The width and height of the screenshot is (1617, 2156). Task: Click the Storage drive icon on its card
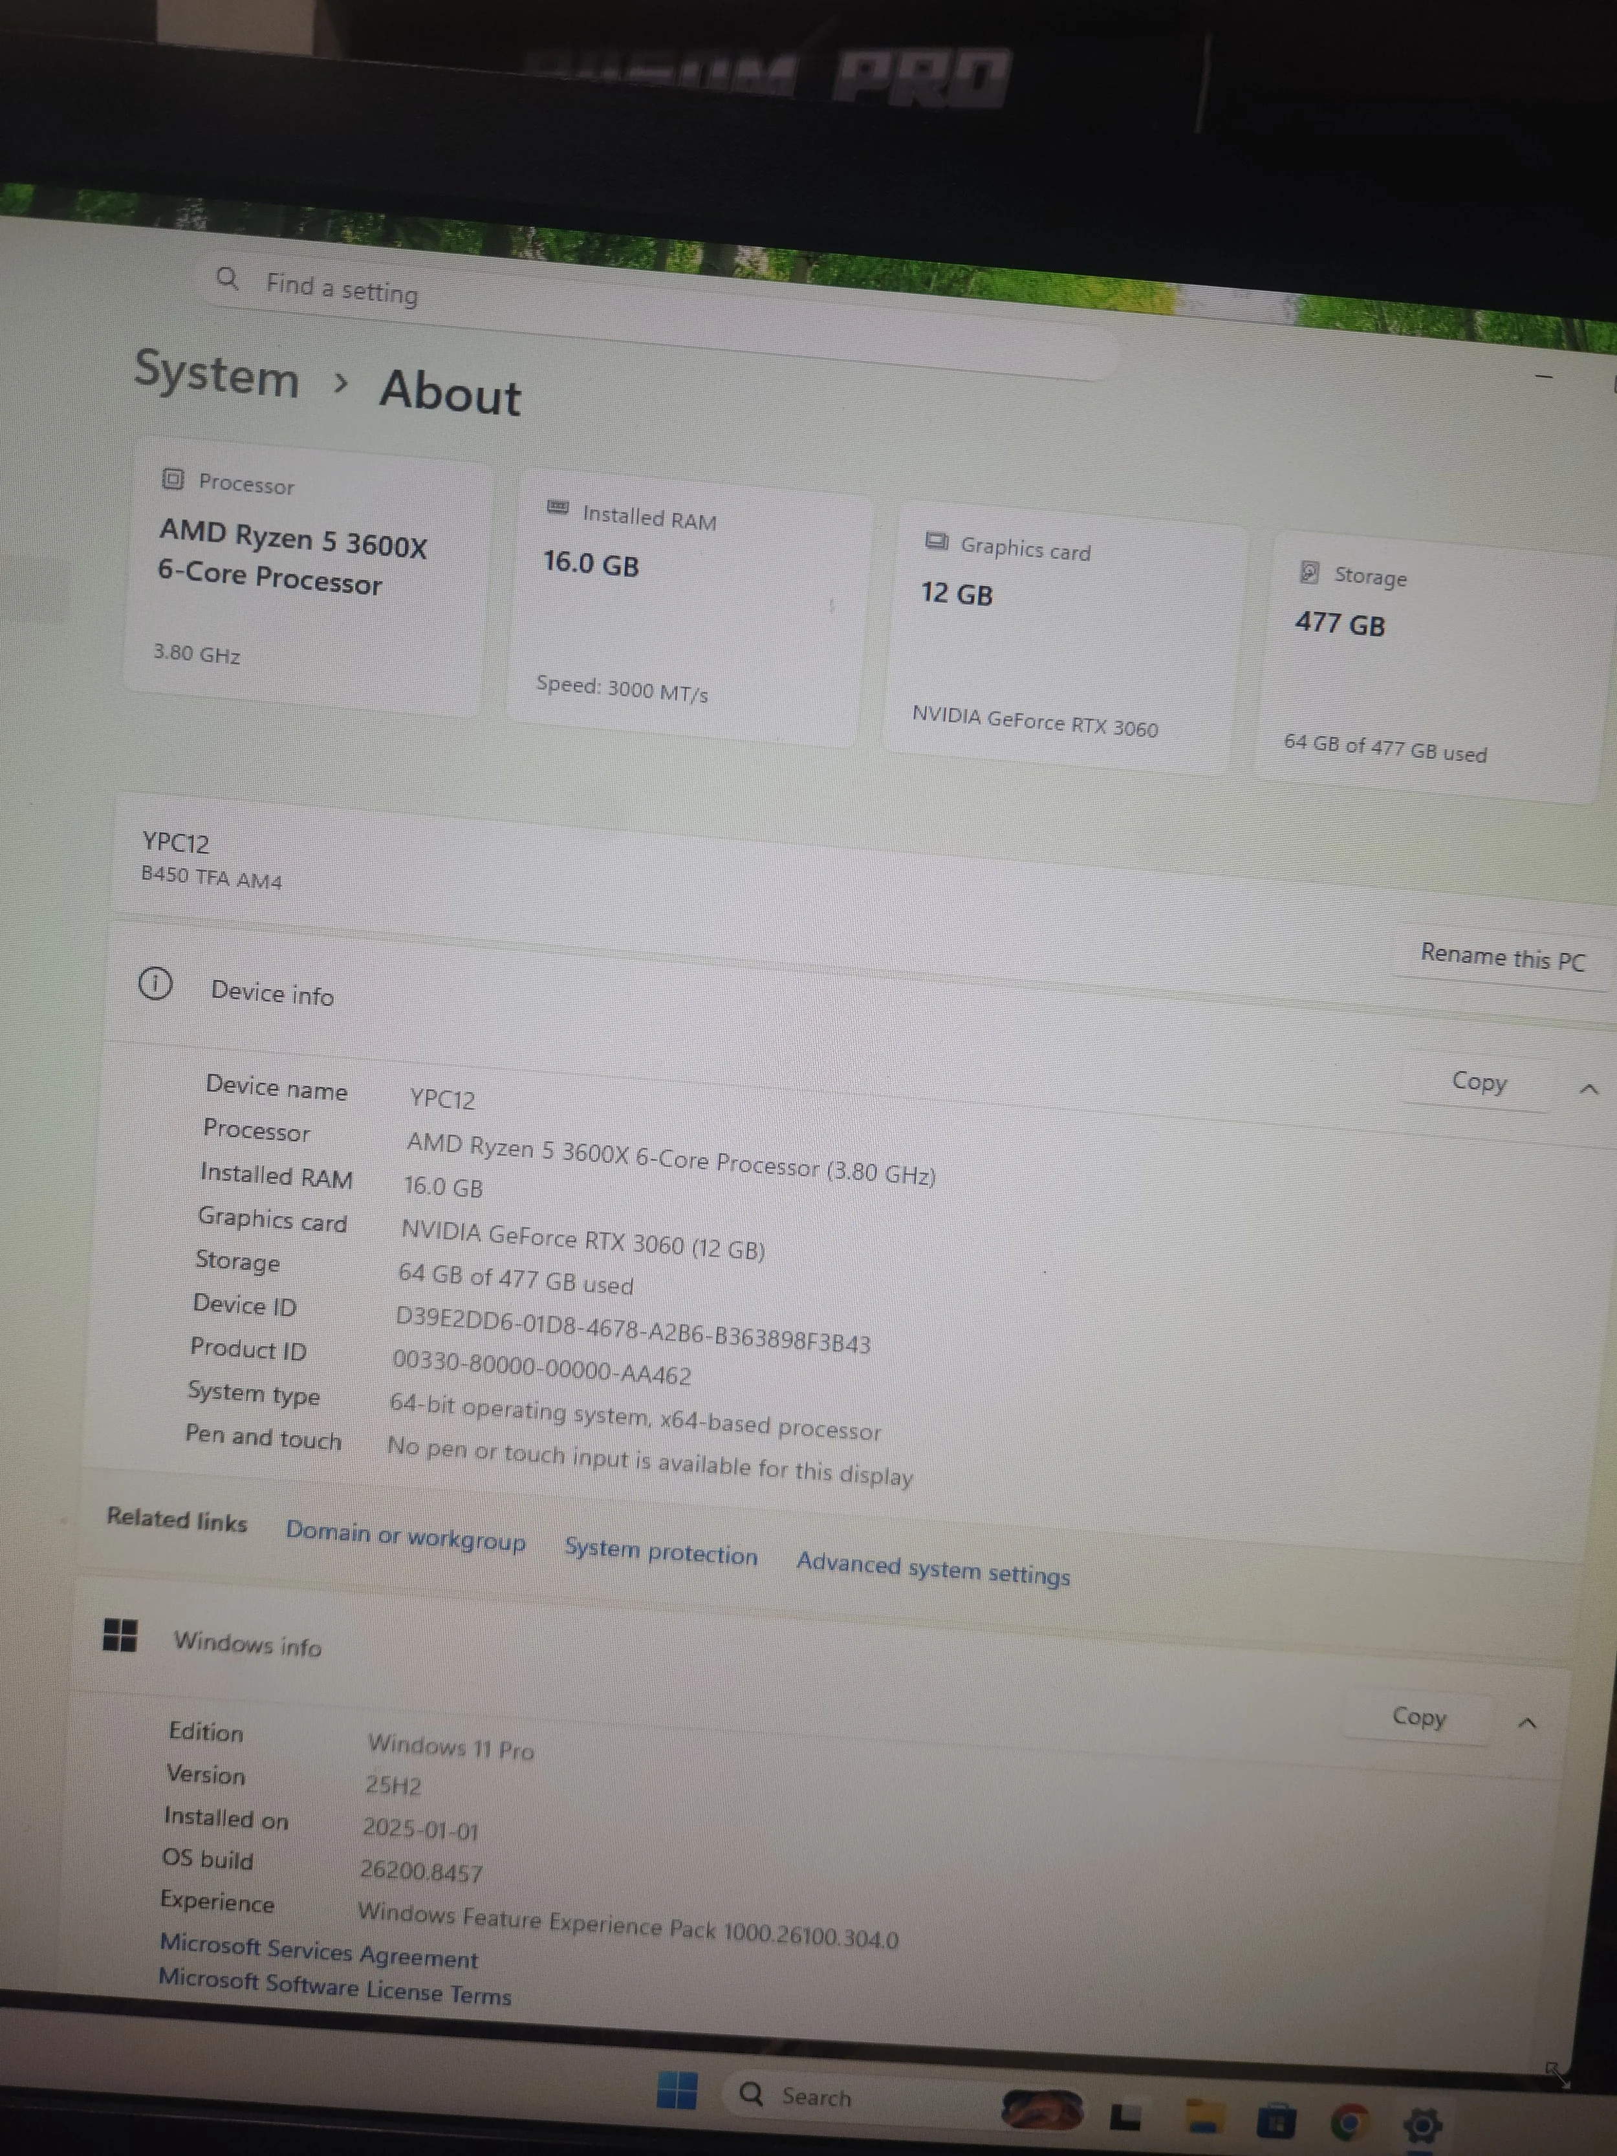(x=1310, y=572)
